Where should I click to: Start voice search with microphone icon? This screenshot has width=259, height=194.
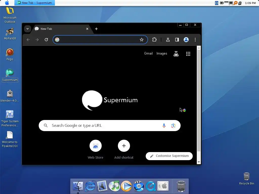tap(164, 126)
